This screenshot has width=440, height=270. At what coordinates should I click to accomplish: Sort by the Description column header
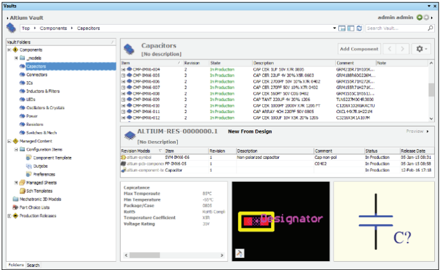coord(294,63)
